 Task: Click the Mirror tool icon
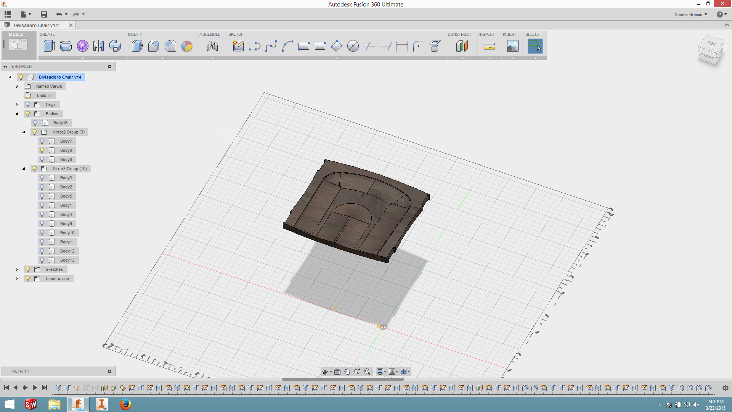click(x=99, y=46)
